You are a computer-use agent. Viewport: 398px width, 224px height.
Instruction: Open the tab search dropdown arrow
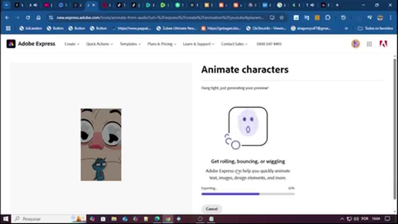(x=6, y=5)
